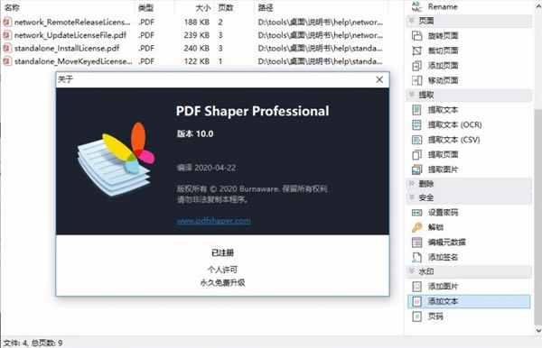Viewport: 542px width, 348px height.
Task: Click the 提取图片 extract images icon
Action: pyautogui.click(x=416, y=169)
